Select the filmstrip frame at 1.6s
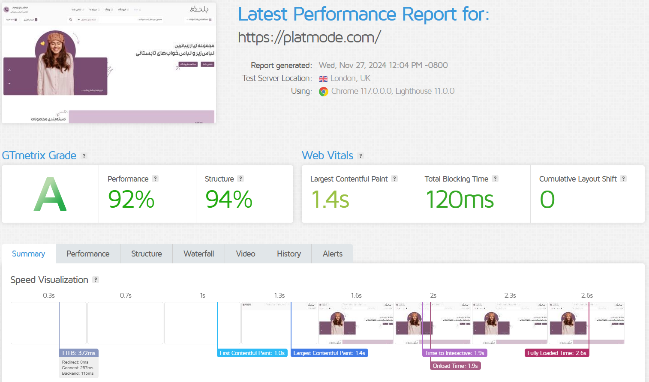The image size is (649, 382). click(356, 323)
